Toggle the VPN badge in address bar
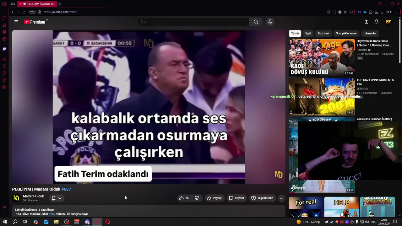 (x=32, y=12)
